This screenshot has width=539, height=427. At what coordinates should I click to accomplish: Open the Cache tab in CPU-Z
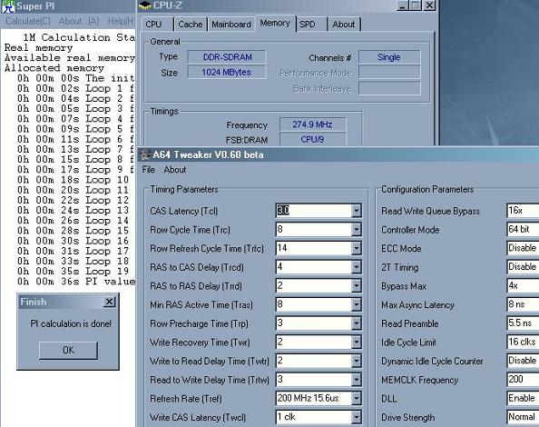[x=190, y=25]
